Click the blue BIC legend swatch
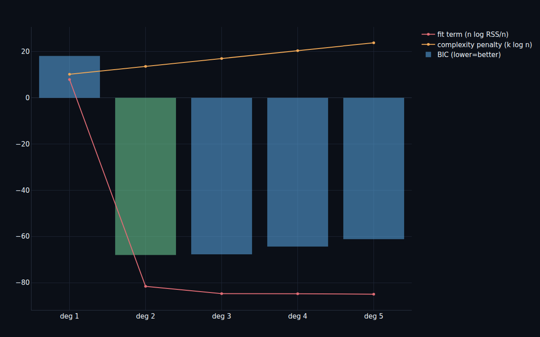Image resolution: width=540 pixels, height=337 pixels. tap(428, 54)
